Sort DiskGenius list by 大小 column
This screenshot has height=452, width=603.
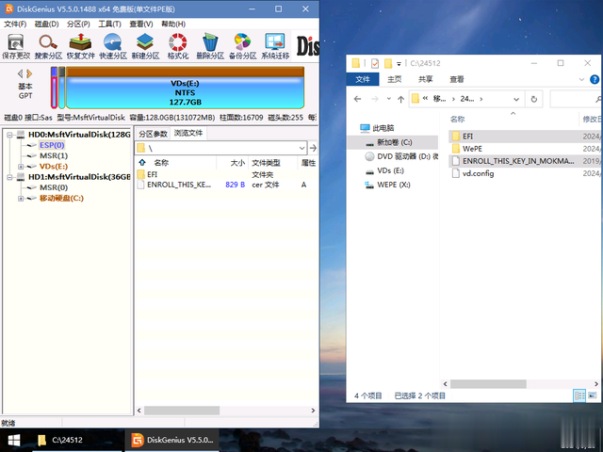[x=237, y=163]
